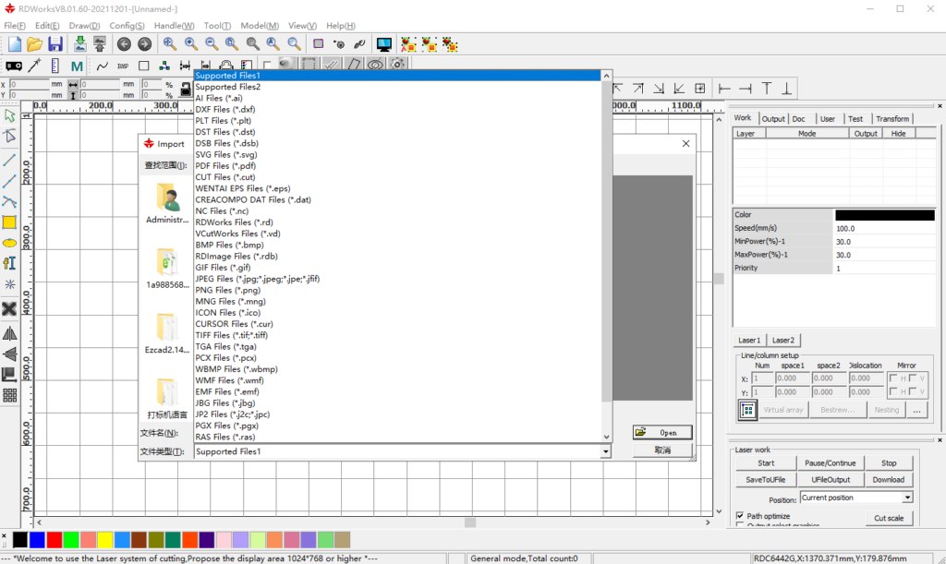
Task: Switch to the Transform tab
Action: [x=892, y=119]
